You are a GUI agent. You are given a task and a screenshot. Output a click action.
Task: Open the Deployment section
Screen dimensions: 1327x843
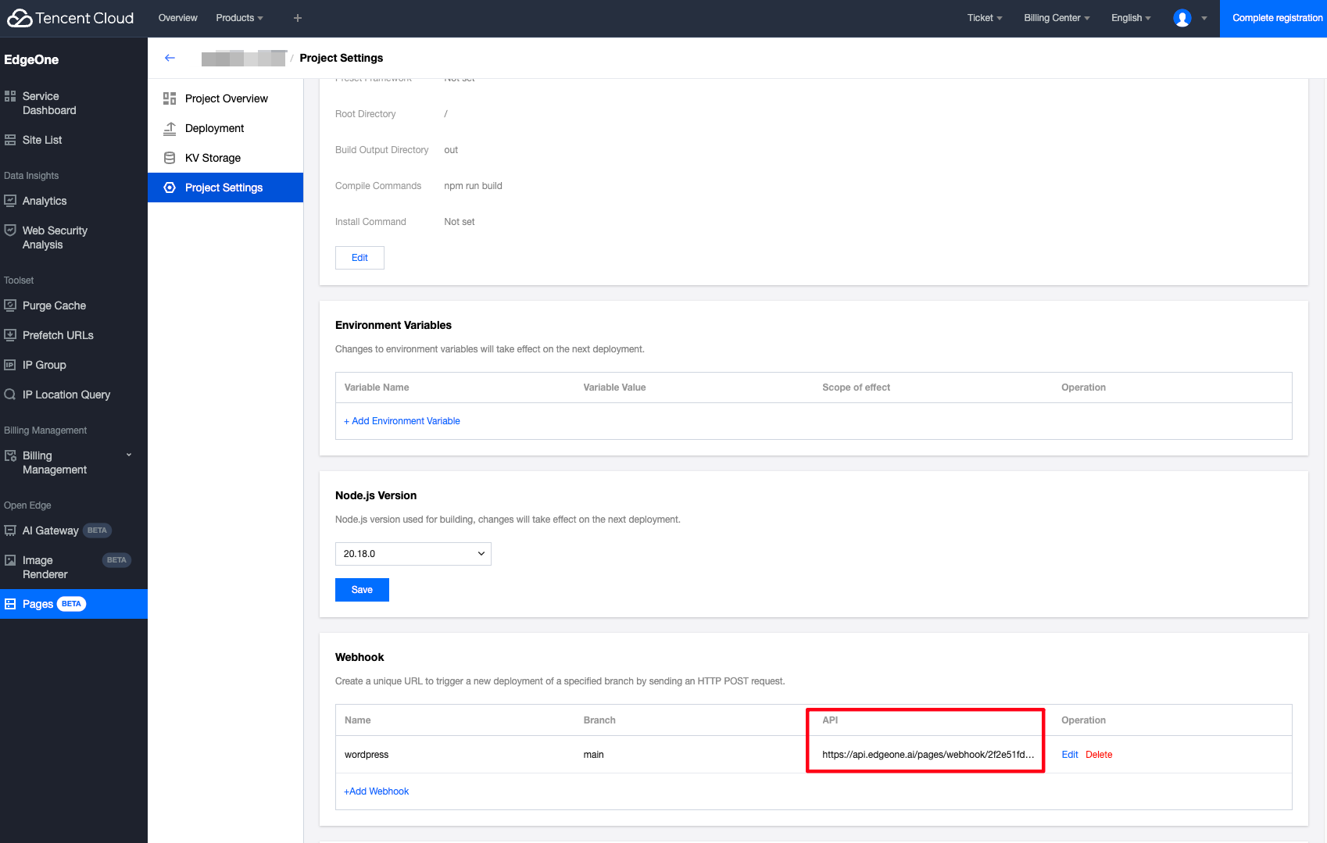click(x=214, y=128)
